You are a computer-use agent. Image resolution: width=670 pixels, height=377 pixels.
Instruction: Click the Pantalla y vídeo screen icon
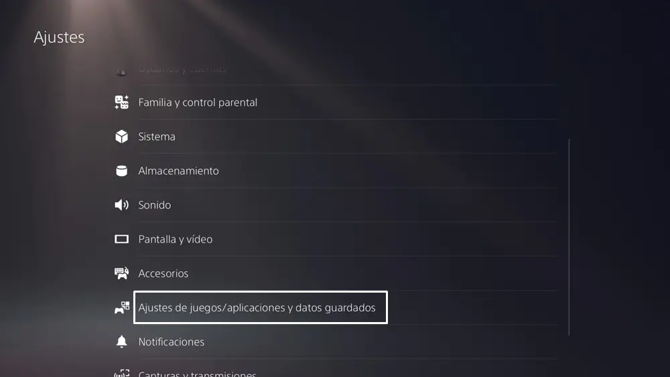[122, 239]
